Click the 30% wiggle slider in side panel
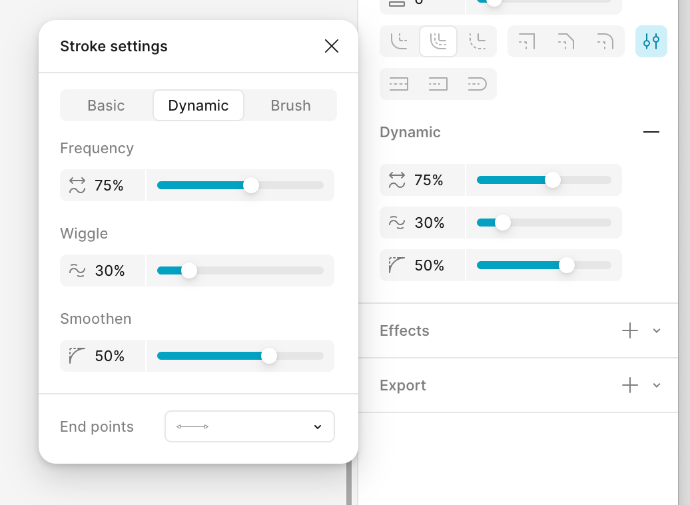Screen dimensions: 690x505 click(544, 223)
